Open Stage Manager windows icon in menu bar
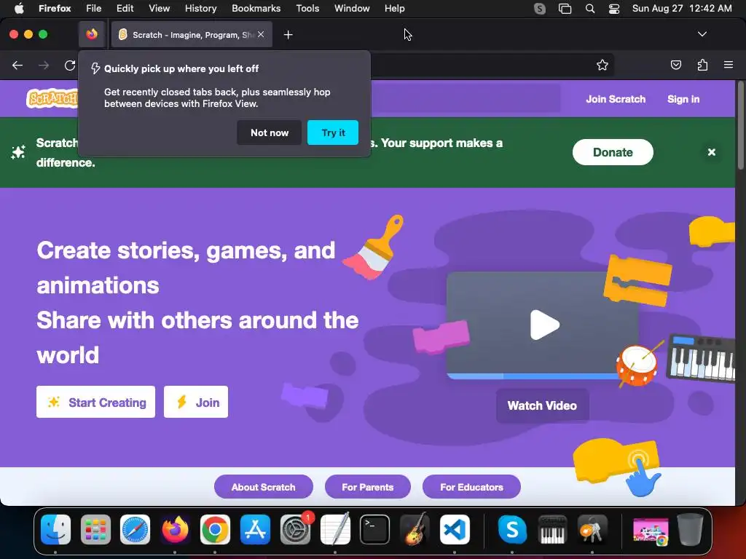Screen dimensions: 746x559 (565, 8)
